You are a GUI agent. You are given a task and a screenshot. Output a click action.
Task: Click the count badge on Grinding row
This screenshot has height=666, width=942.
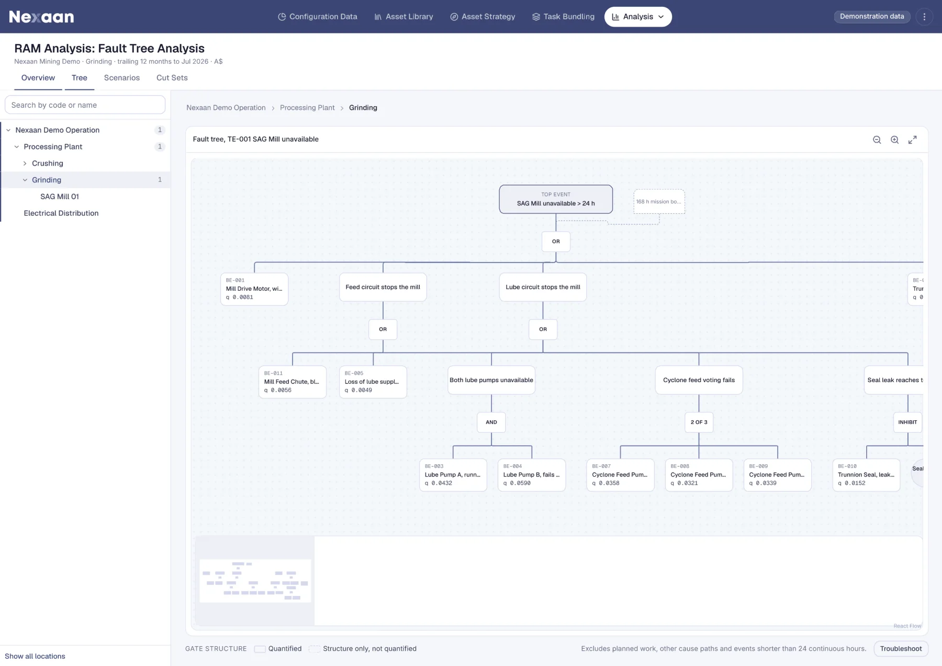(160, 180)
